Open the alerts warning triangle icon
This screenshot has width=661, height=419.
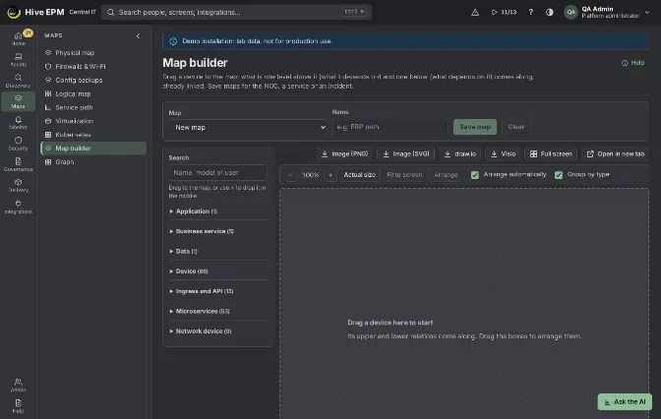click(x=475, y=12)
